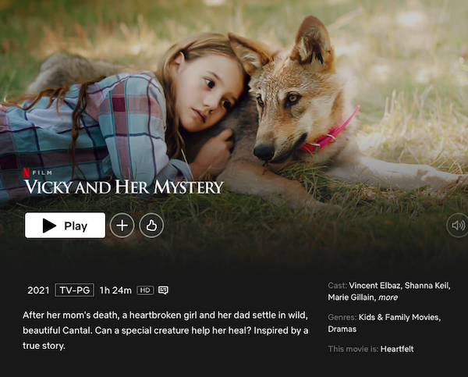This screenshot has height=377, width=468.
Task: Click the HD quality badge
Action: click(145, 290)
